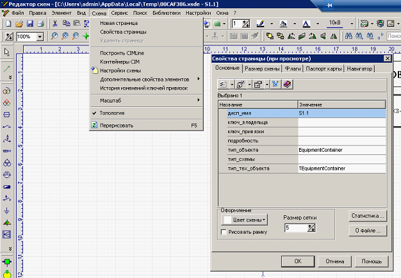Viewport: 401px width, 278px height.
Task: Choose Новая страница from the menu
Action: pyautogui.click(x=119, y=23)
